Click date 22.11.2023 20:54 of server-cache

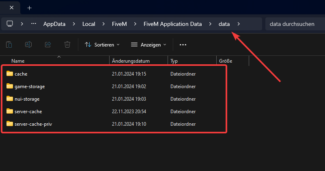click(x=129, y=112)
